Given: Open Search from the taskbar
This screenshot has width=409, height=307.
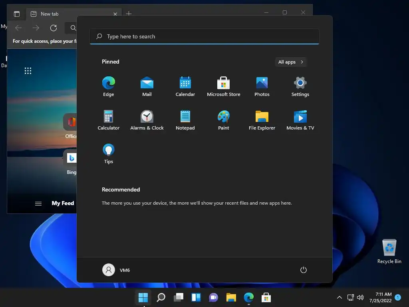Looking at the screenshot, I should coord(161,297).
